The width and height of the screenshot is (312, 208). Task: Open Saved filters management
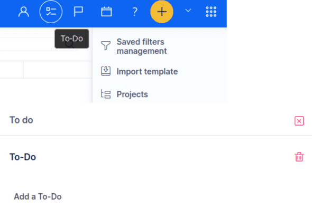142,46
